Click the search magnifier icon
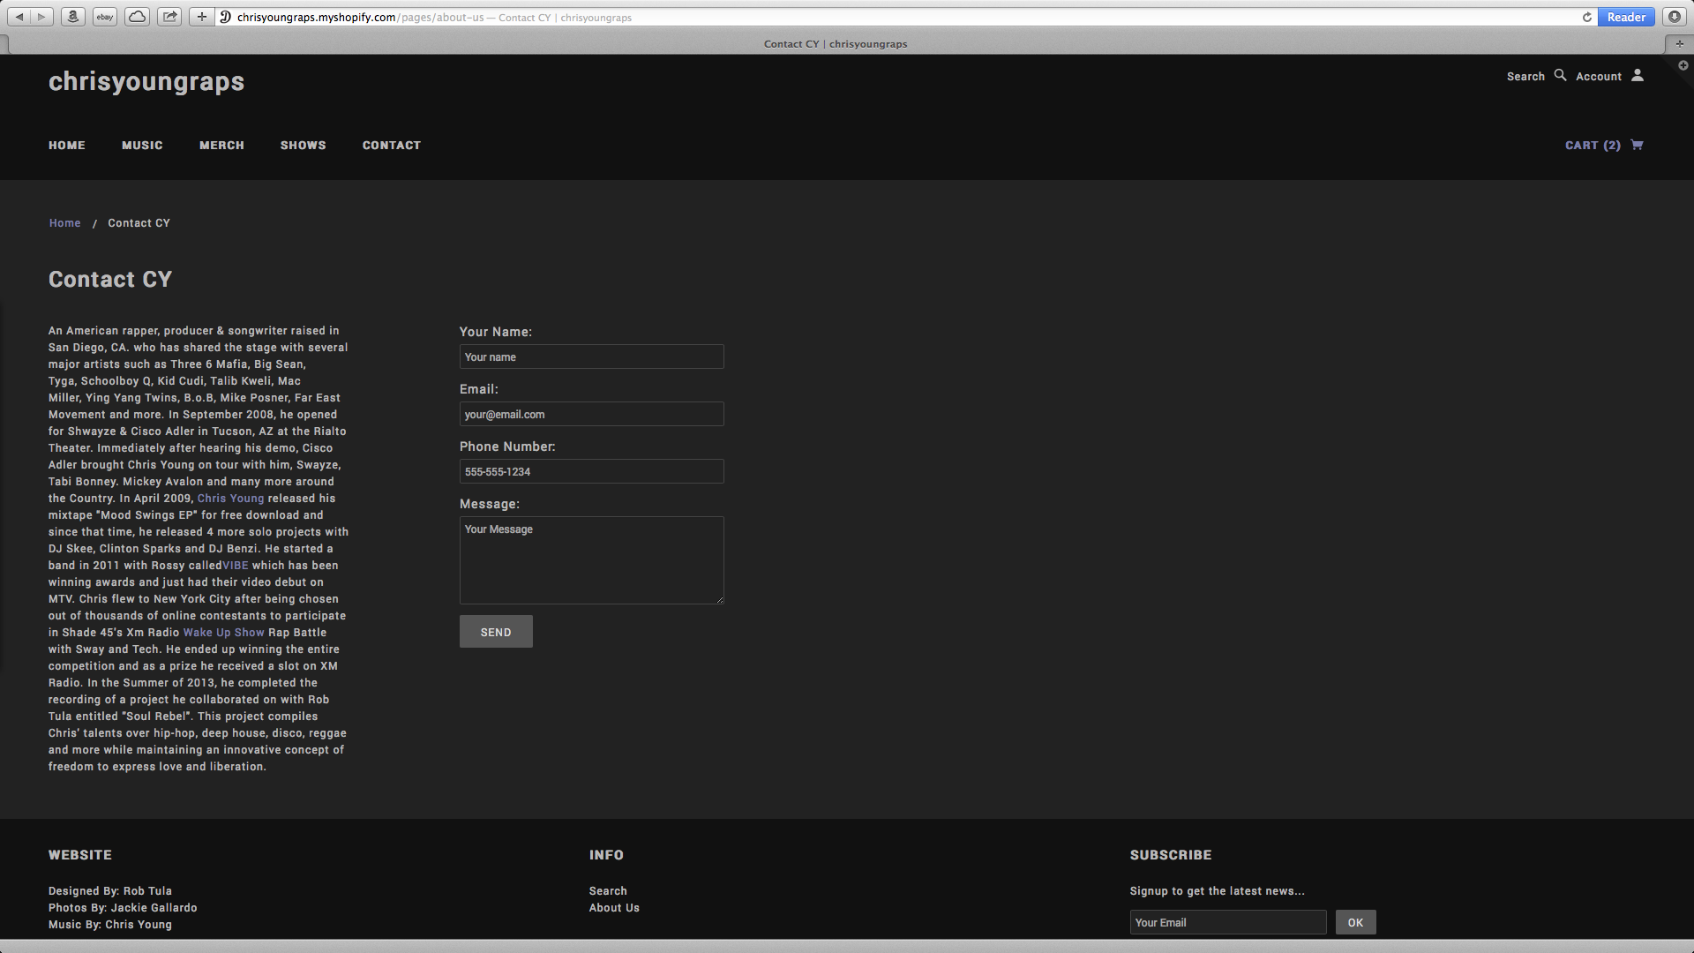 [1560, 75]
